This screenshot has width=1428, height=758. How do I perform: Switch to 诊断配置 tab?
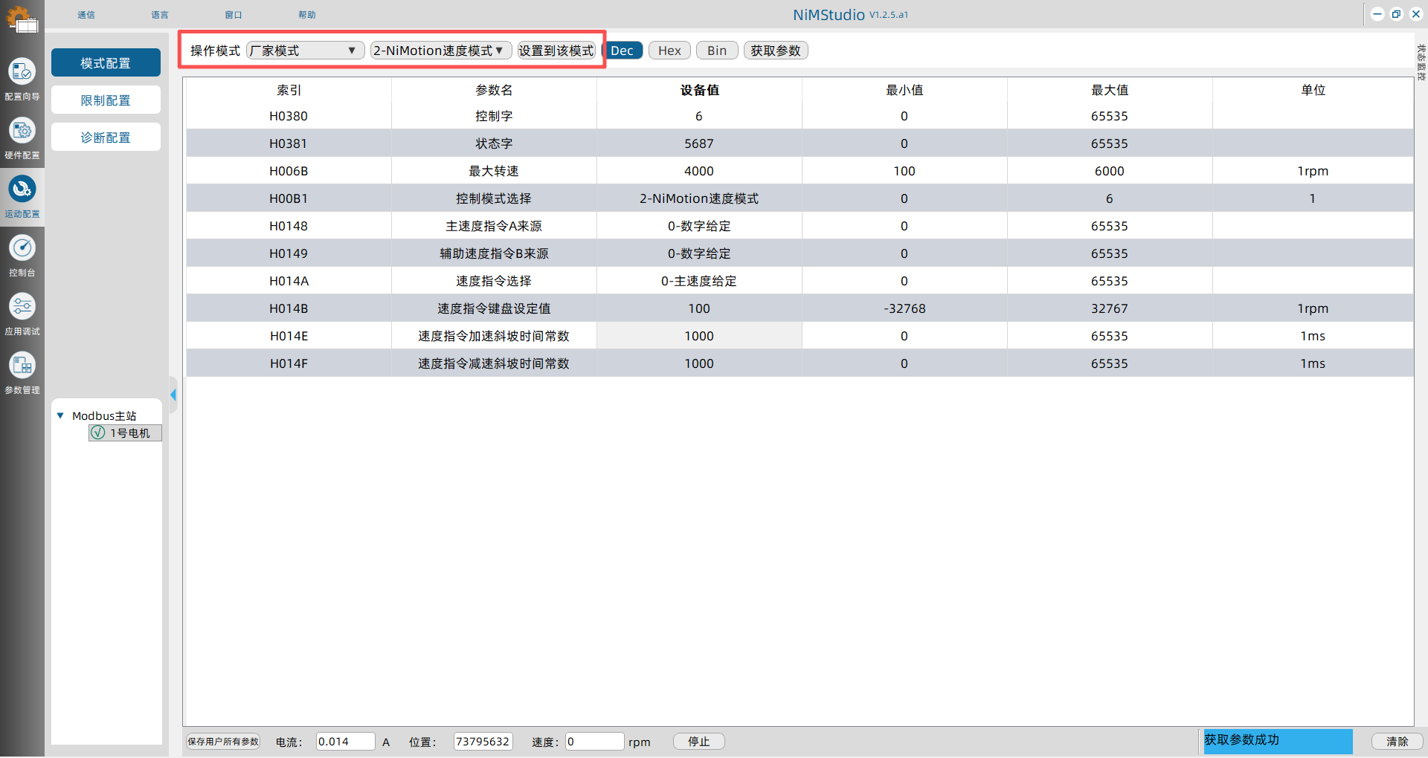106,137
